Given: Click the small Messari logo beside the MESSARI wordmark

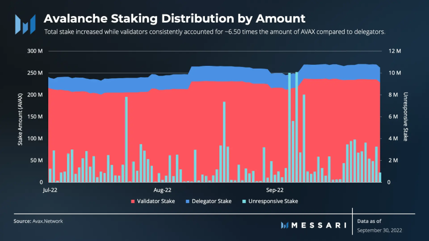Looking at the screenshot, I should point(285,225).
